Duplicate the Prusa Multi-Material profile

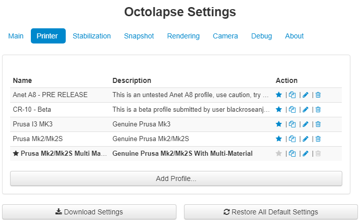tap(292, 153)
